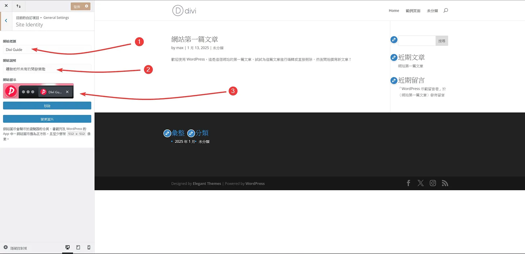Viewport: 525px width, 254px height.
Task: Open the RSS feed footer icon
Action: coord(445,183)
